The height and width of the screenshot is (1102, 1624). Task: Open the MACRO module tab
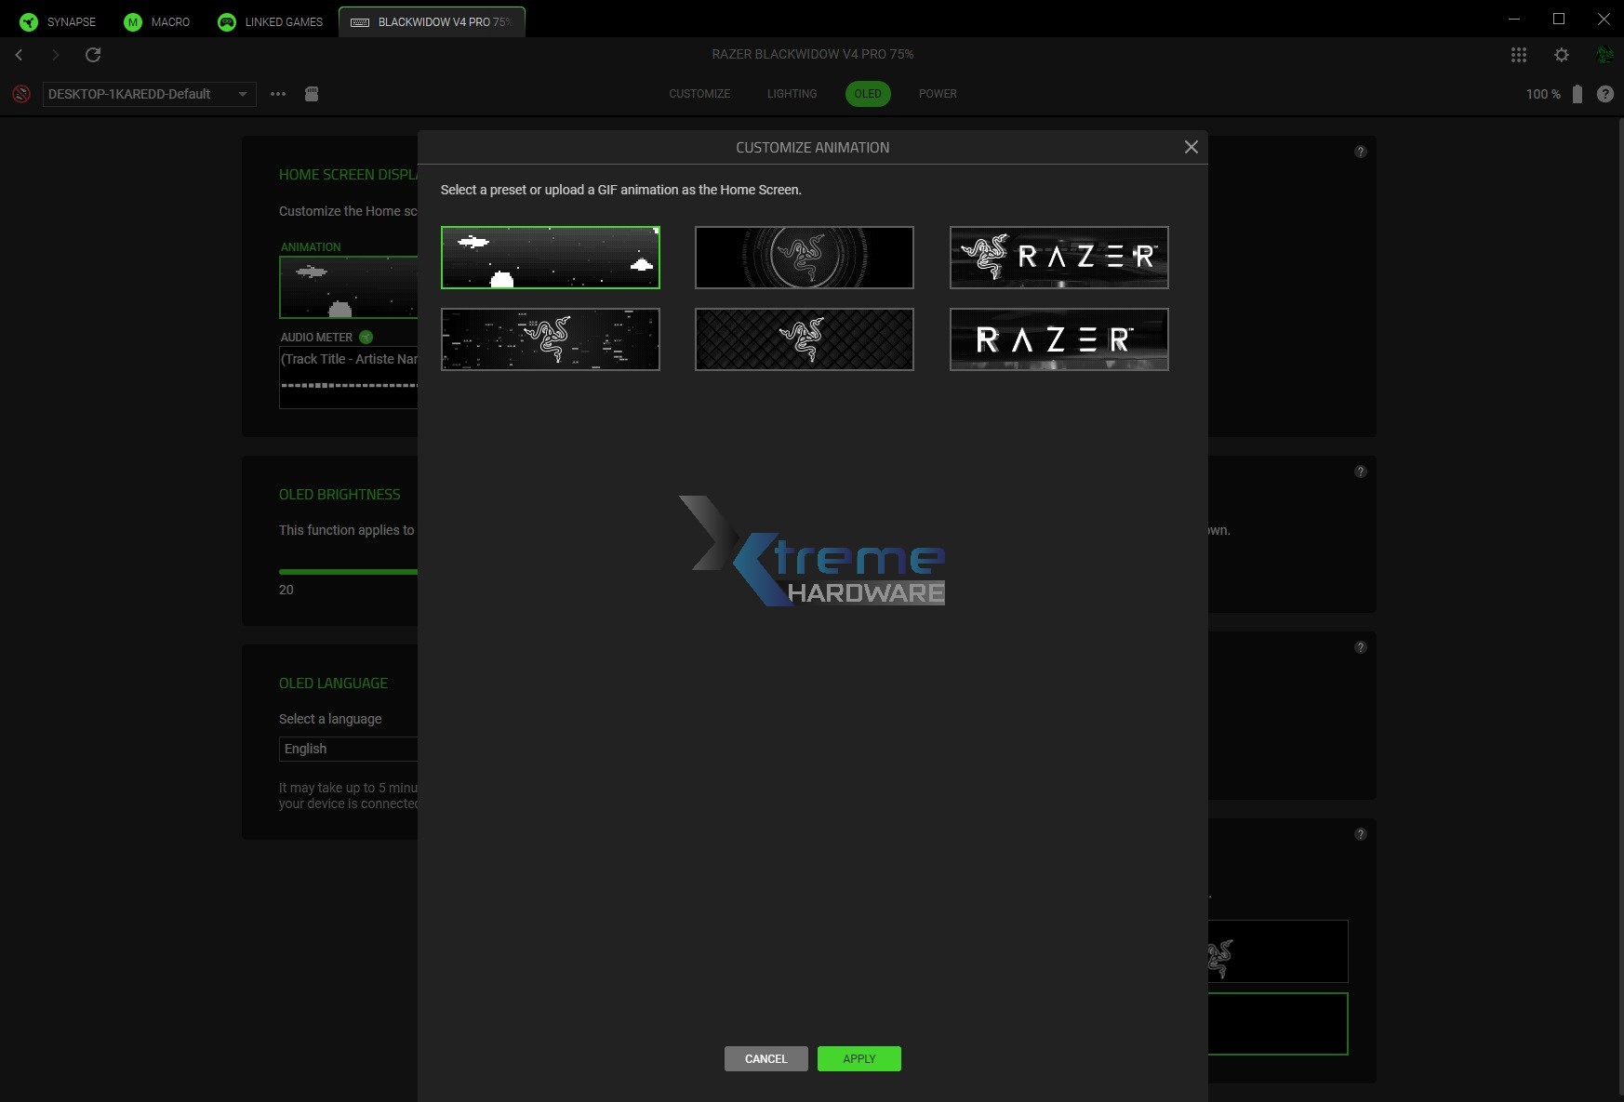[157, 20]
